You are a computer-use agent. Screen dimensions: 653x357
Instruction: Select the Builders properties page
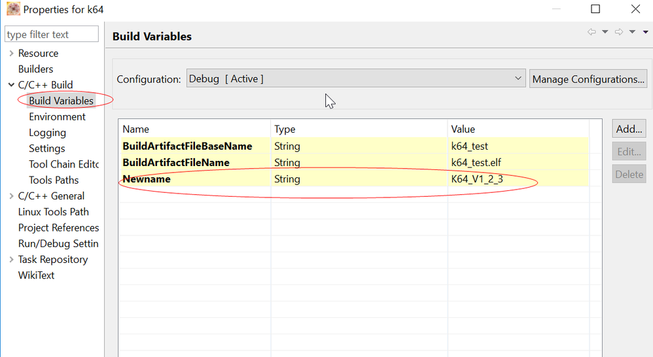tap(35, 69)
